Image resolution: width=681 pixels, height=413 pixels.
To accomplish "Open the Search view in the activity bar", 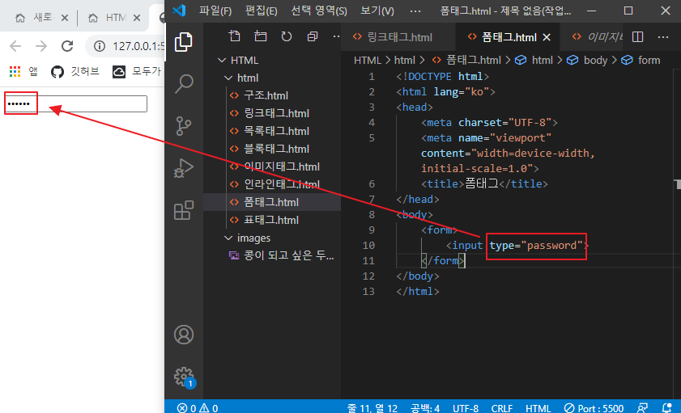I will click(x=183, y=83).
